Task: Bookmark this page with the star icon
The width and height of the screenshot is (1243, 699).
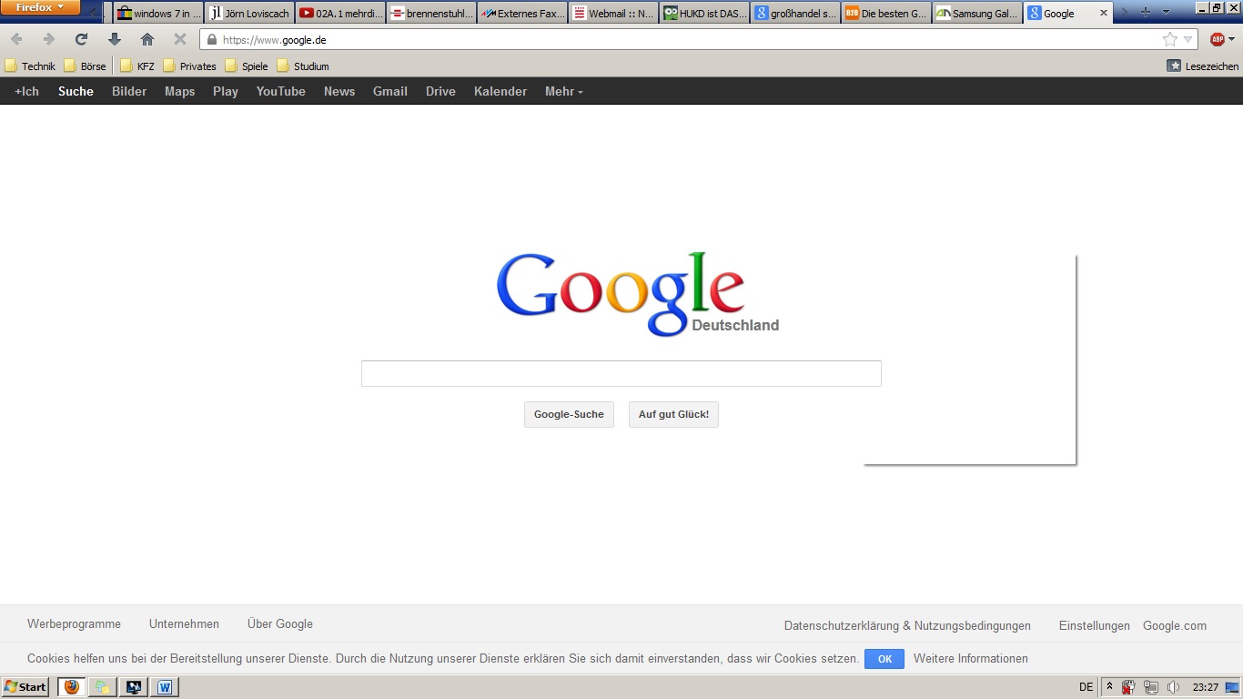Action: [x=1169, y=39]
